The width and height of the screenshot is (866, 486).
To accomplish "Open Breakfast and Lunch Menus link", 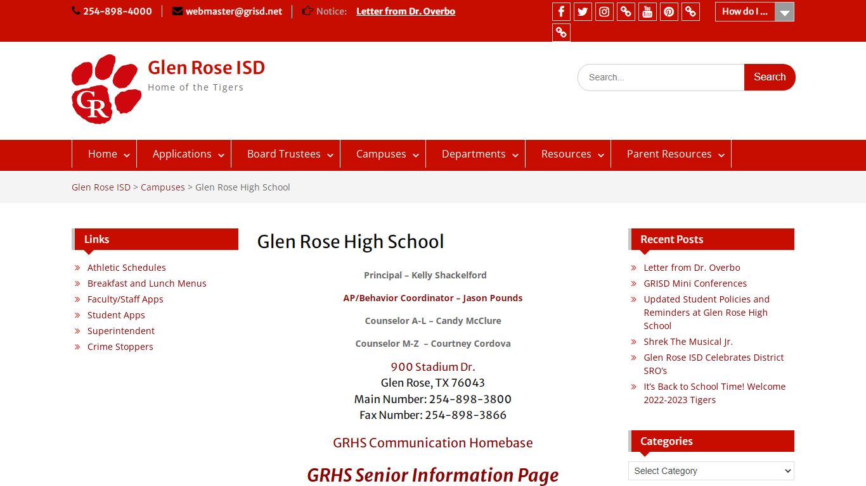I will coord(147,283).
